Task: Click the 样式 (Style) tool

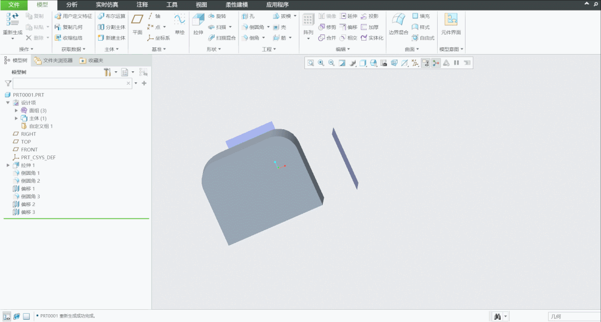Action: [421, 27]
